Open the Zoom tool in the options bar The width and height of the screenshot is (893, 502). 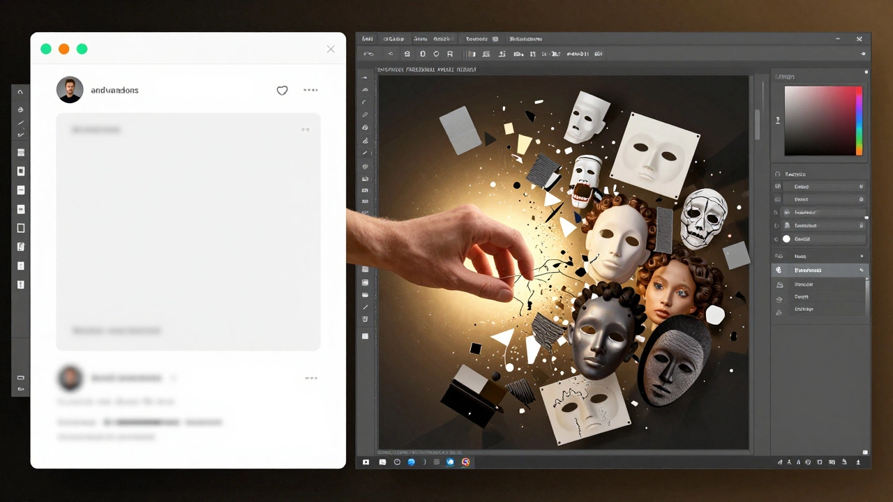[436, 54]
